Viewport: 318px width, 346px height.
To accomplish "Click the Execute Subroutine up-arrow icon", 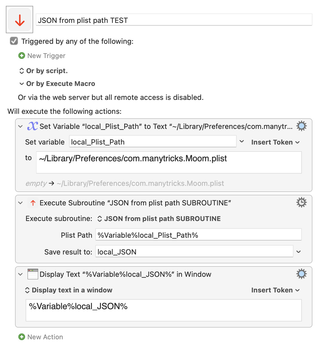I will click(x=33, y=203).
